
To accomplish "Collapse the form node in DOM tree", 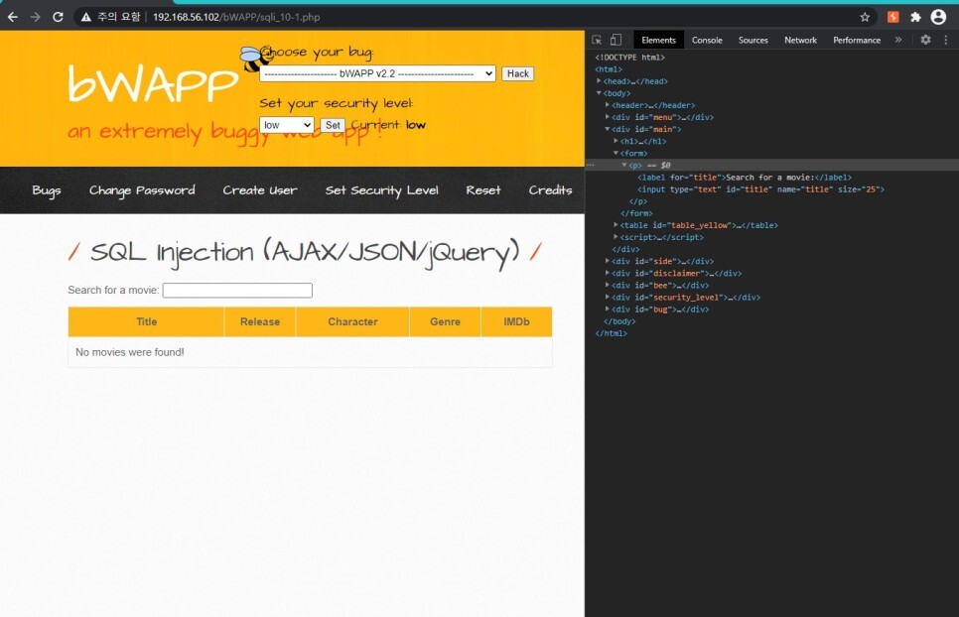I will click(x=616, y=153).
